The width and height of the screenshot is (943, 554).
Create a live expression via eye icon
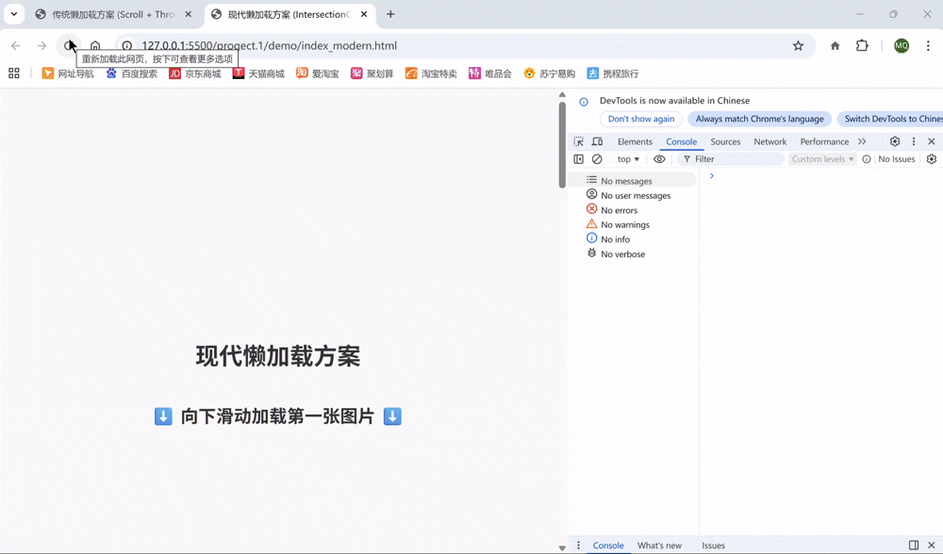659,159
